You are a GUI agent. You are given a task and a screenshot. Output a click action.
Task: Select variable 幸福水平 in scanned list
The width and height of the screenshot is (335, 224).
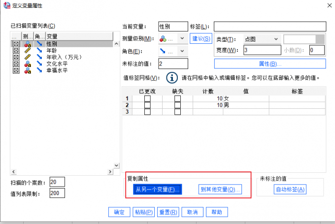57,70
